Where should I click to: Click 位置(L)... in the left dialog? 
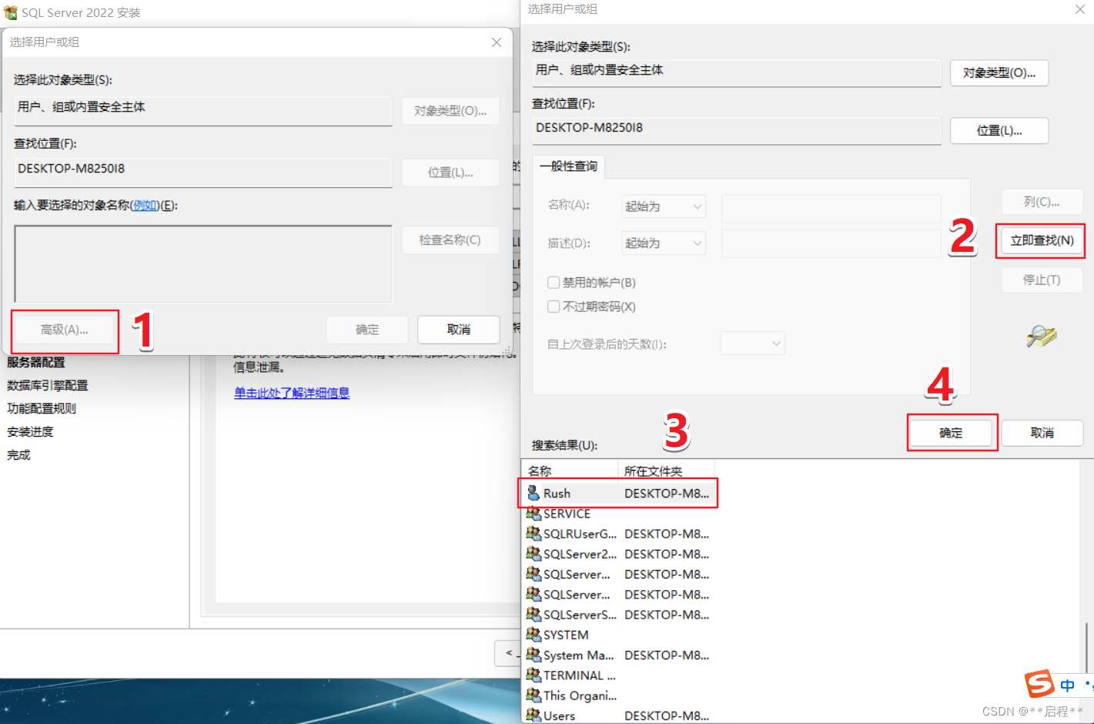click(450, 173)
